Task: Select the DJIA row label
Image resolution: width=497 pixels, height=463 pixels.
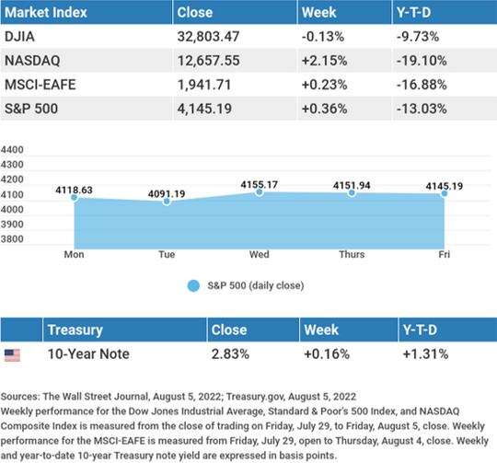Action: coord(19,37)
